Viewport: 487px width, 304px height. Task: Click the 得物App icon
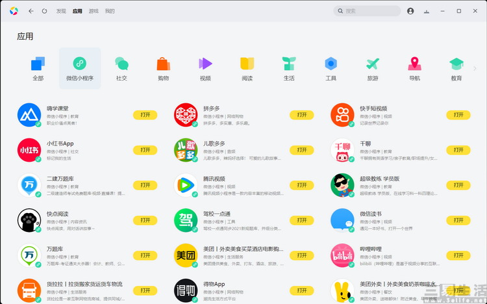[x=186, y=290]
